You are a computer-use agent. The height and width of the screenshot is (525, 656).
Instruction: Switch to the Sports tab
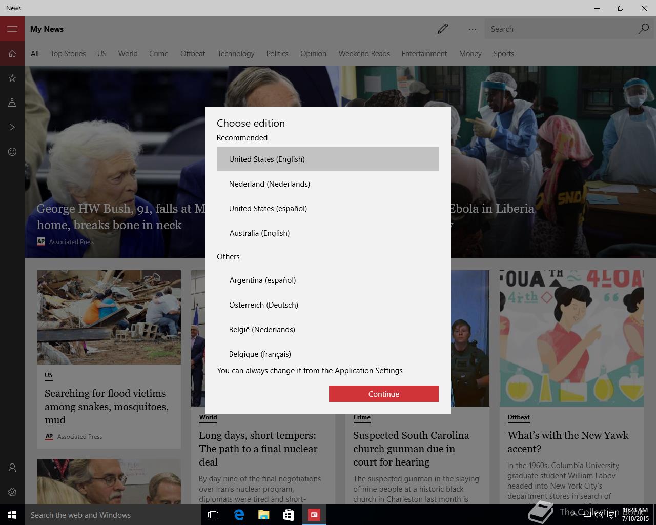pos(504,53)
